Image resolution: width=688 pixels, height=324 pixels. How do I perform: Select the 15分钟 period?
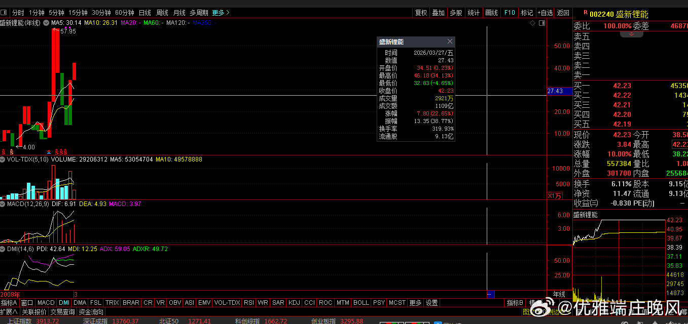pos(78,13)
